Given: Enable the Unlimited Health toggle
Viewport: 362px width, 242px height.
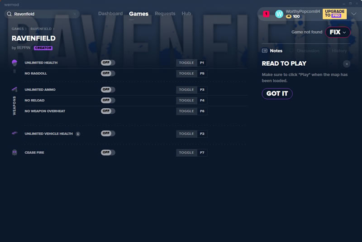Looking at the screenshot, I should click(x=108, y=63).
